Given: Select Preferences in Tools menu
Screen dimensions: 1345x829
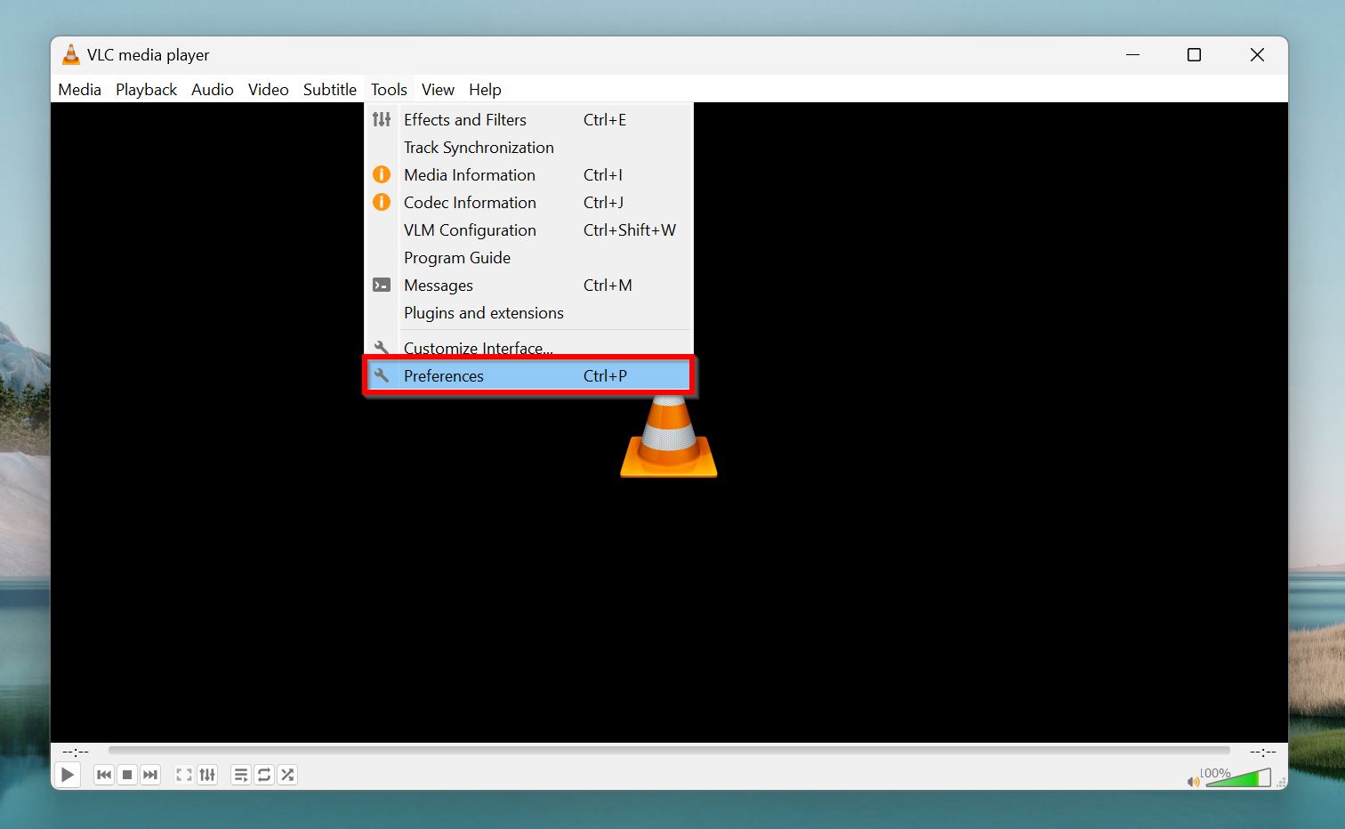Looking at the screenshot, I should tap(443, 375).
